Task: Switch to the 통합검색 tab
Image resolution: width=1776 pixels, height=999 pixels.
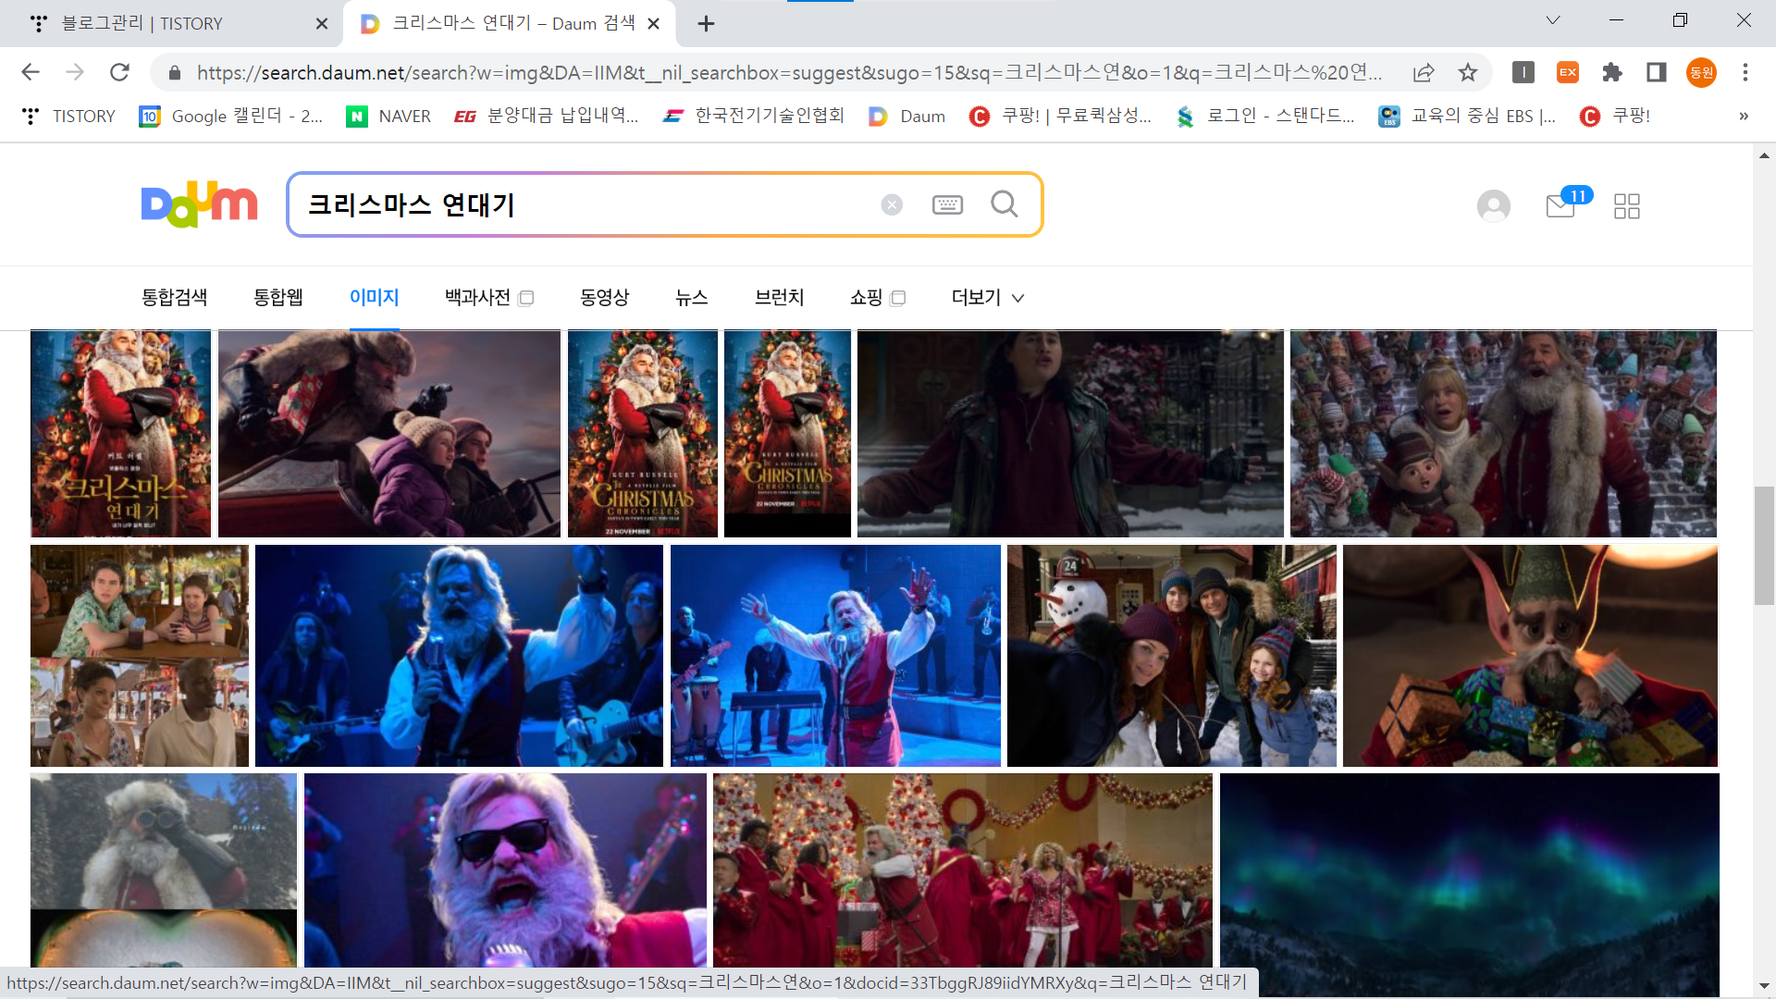Action: tap(174, 297)
